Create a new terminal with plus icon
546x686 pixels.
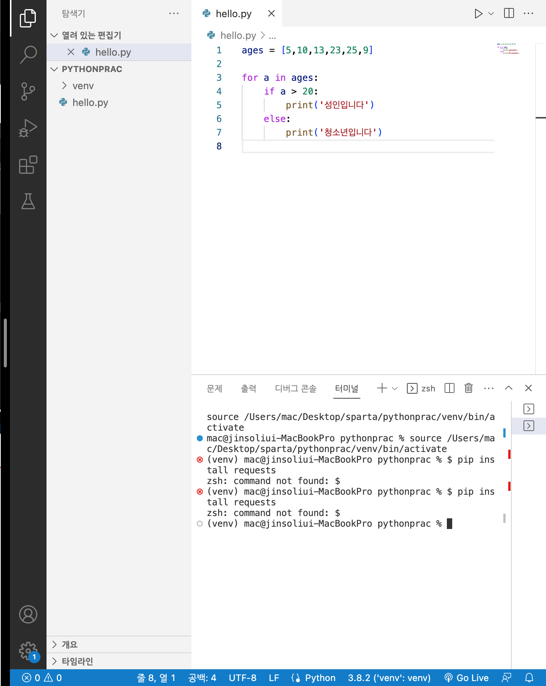[x=382, y=388]
